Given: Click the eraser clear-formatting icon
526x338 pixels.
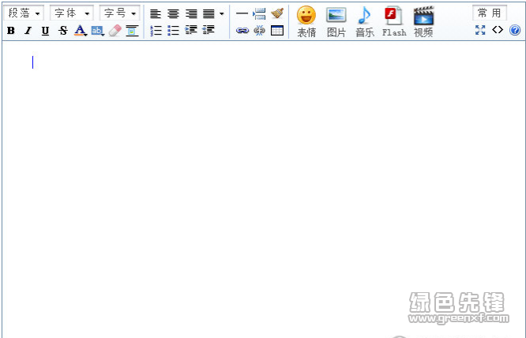Looking at the screenshot, I should [x=115, y=31].
